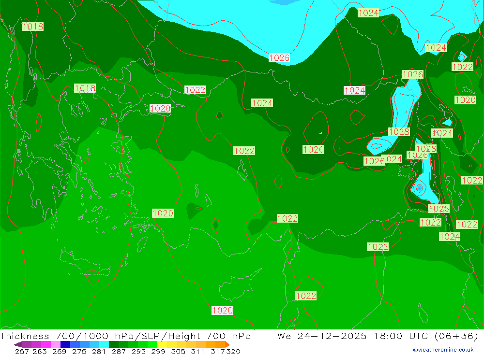Click the legend's purple left arrow tip

point(17,344)
